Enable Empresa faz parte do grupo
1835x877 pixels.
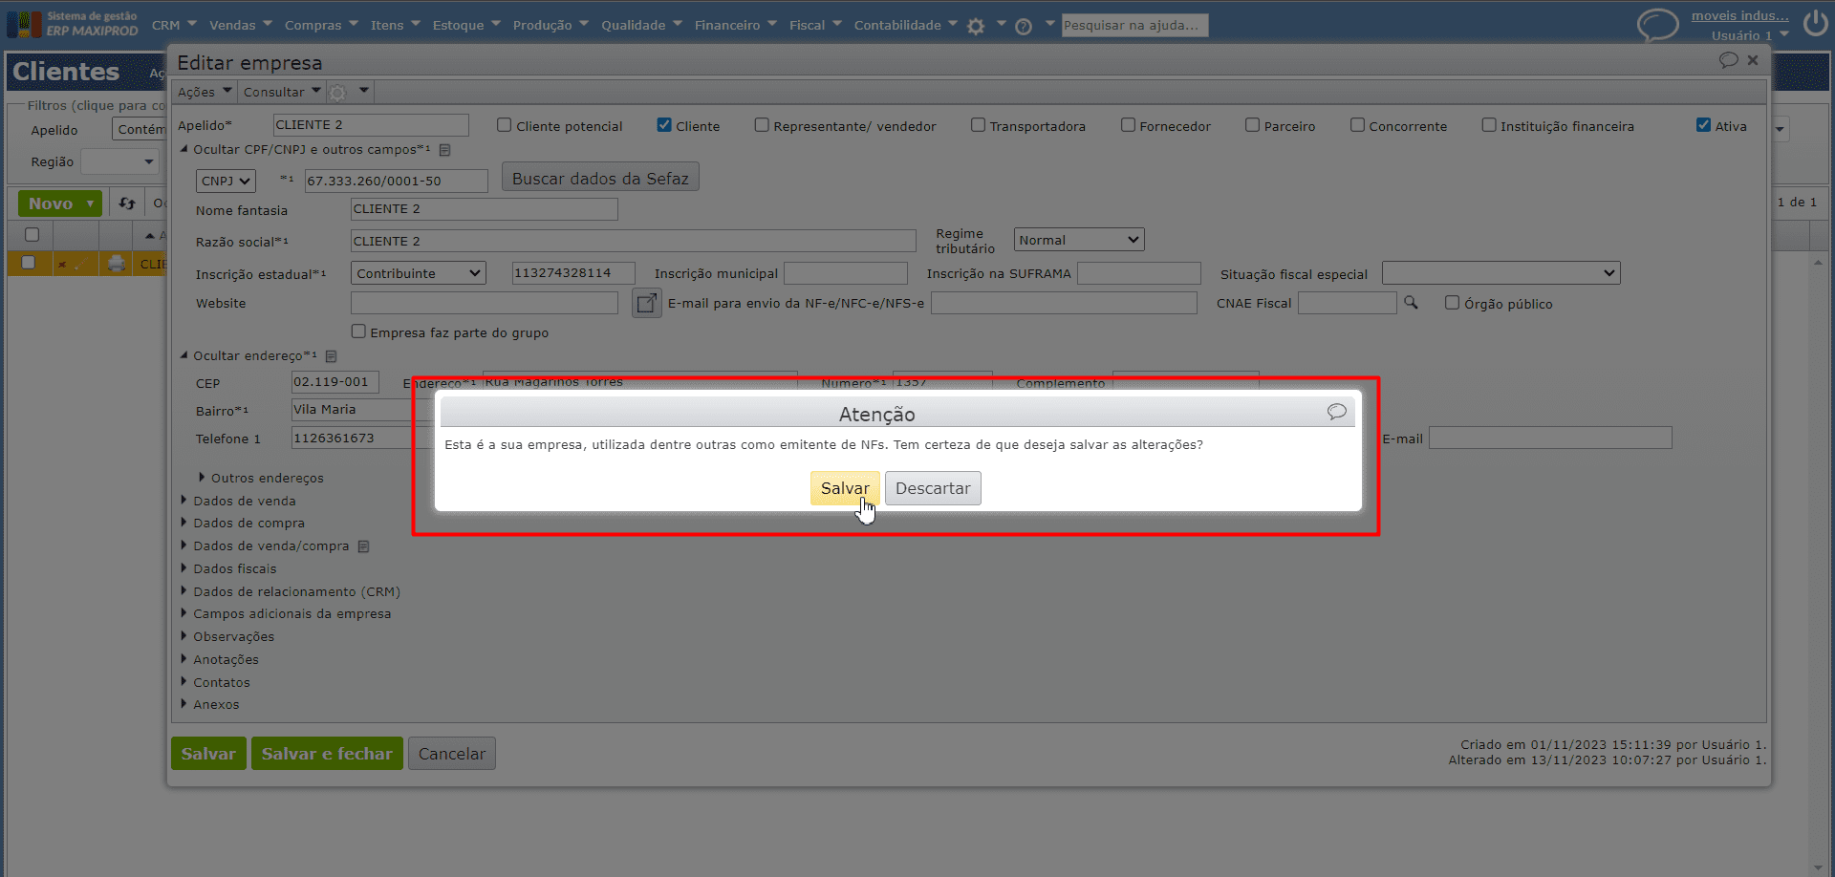click(x=358, y=332)
